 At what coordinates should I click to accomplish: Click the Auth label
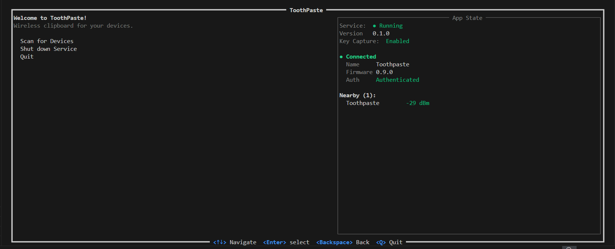click(x=353, y=80)
